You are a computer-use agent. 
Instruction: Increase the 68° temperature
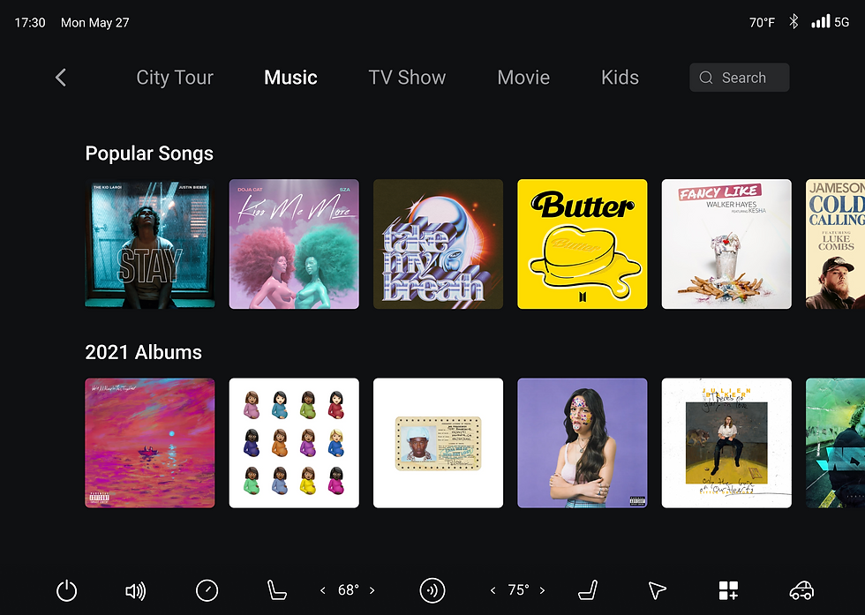coord(372,590)
